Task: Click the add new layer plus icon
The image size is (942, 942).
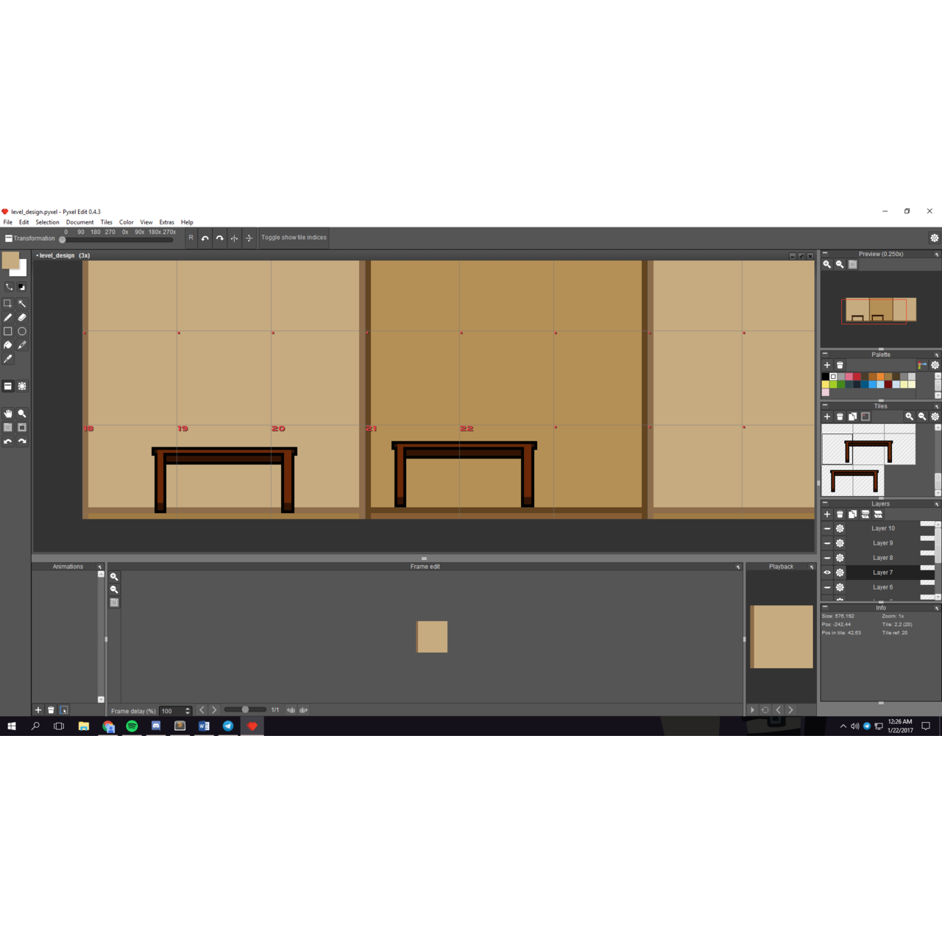Action: click(826, 514)
